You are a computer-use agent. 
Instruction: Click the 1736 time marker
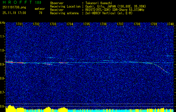coord(103,24)
